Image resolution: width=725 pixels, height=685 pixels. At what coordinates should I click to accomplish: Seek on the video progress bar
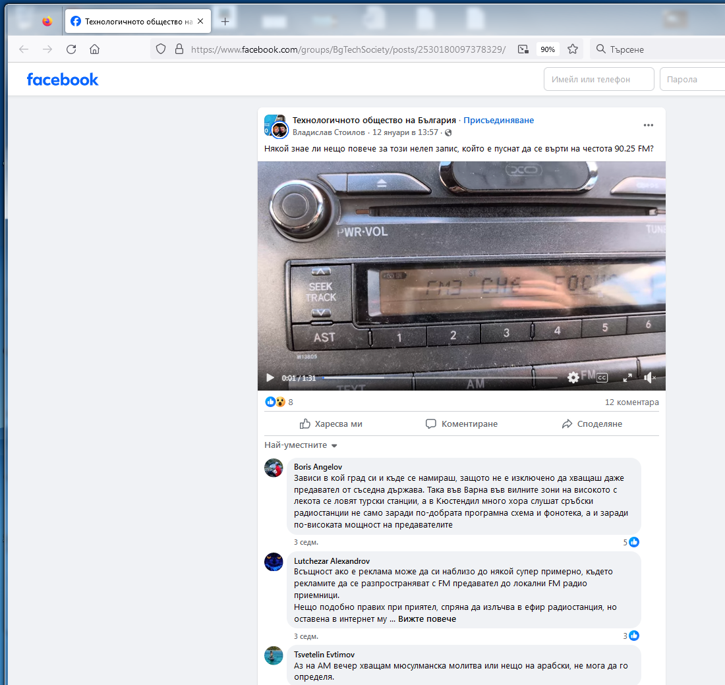click(440, 377)
